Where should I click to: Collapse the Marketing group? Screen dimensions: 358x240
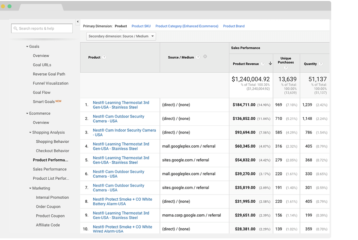coord(30,188)
